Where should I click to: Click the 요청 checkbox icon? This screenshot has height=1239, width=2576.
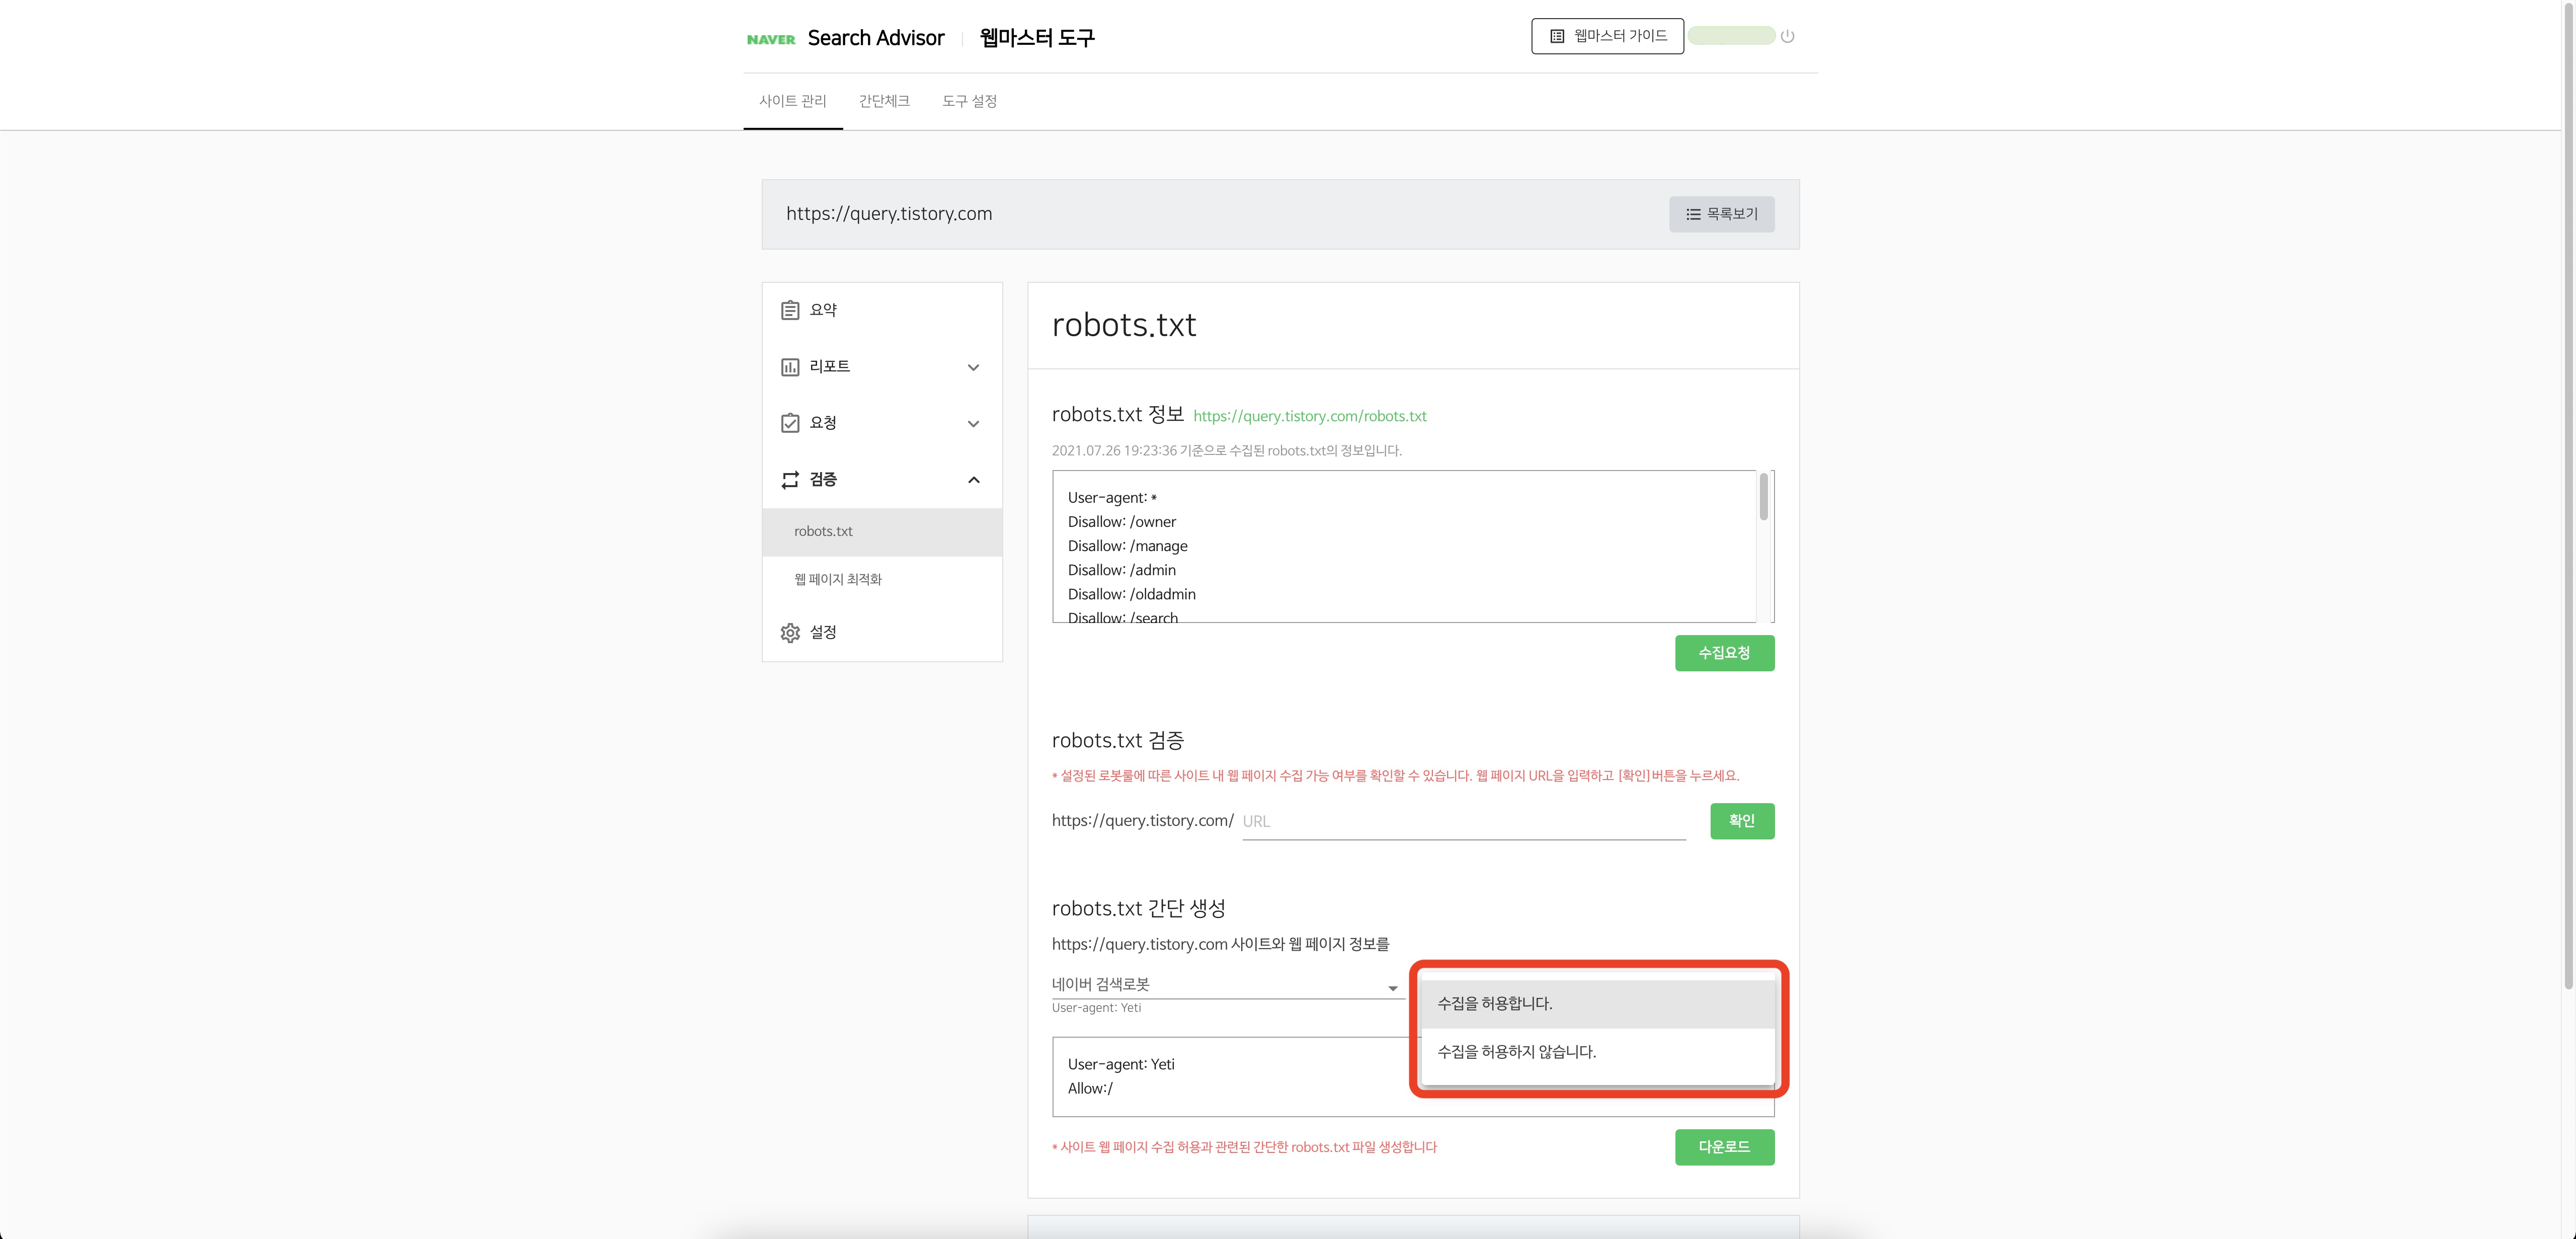(790, 423)
